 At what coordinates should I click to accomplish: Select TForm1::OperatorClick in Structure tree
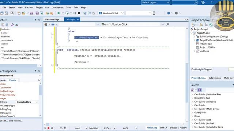point(20,58)
